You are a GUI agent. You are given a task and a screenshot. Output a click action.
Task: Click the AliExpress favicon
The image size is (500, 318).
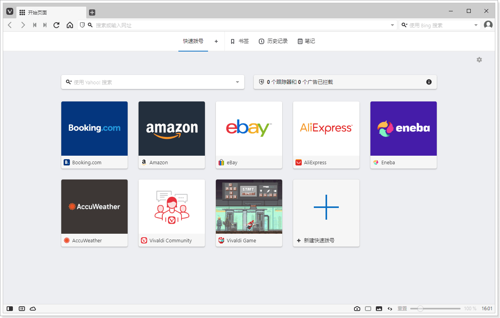299,162
